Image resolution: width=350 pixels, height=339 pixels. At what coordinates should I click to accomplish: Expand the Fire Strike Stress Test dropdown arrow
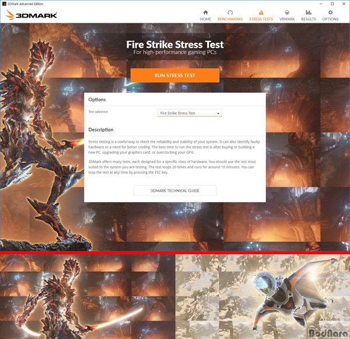(218, 113)
